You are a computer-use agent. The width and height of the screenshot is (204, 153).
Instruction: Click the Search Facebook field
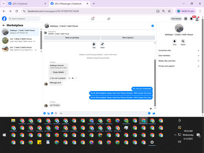24,19
